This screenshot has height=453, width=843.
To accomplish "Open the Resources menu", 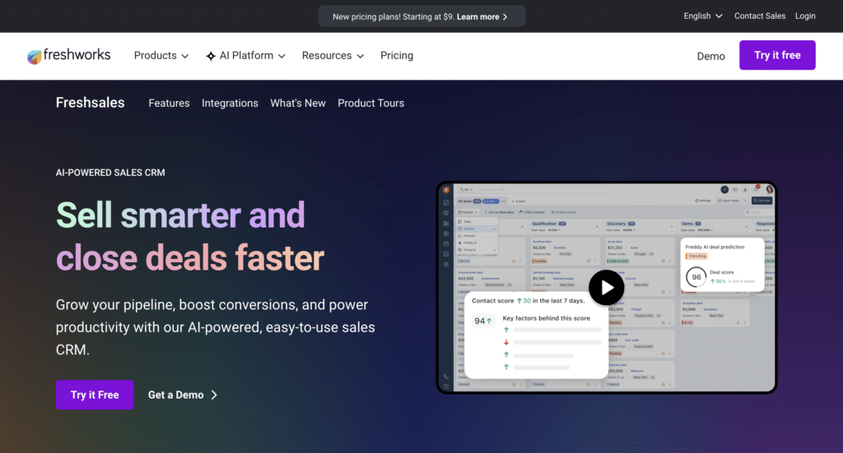I will coord(333,55).
